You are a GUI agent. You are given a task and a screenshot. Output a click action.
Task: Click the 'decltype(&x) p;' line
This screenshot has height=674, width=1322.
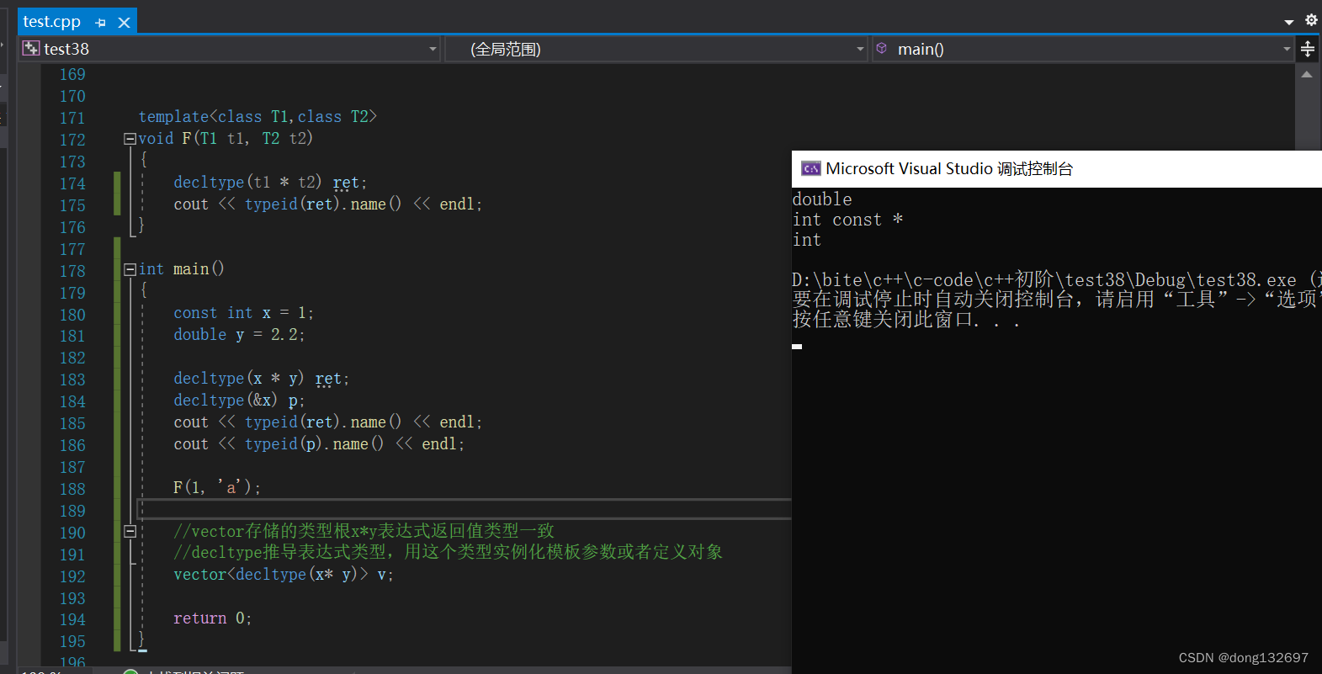pyautogui.click(x=239, y=401)
